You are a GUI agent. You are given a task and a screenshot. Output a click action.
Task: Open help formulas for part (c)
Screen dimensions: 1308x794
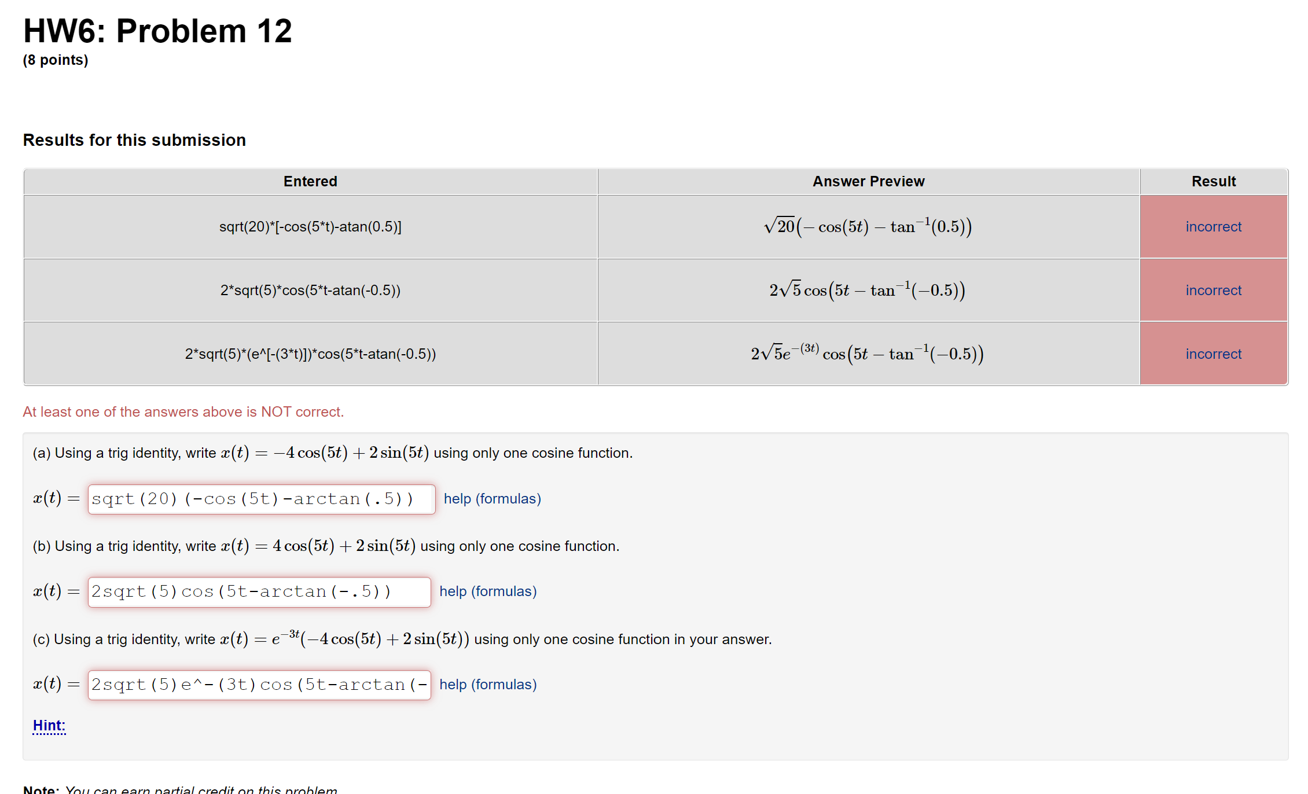coord(488,684)
